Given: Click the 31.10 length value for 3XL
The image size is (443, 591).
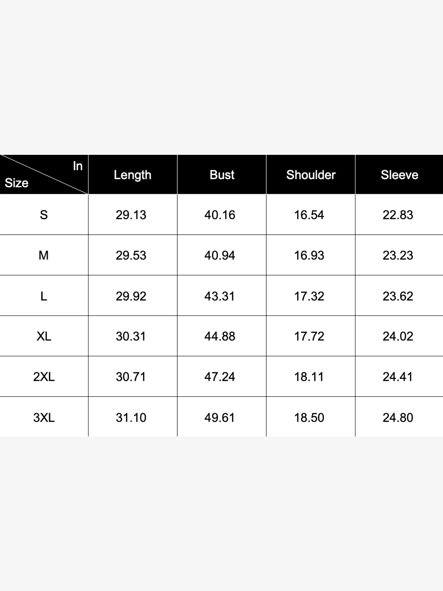Looking at the screenshot, I should 131,418.
